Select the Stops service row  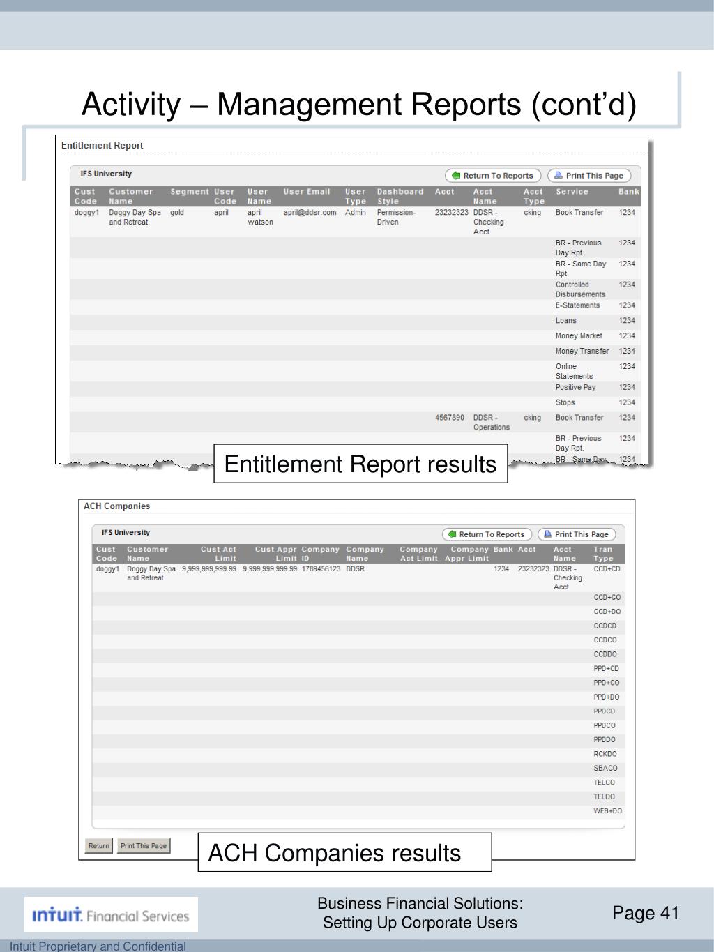pyautogui.click(x=565, y=402)
